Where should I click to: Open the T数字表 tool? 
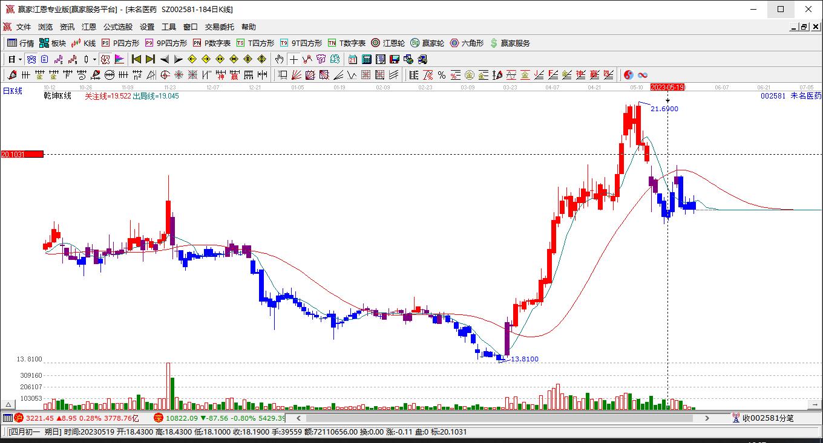click(x=347, y=43)
